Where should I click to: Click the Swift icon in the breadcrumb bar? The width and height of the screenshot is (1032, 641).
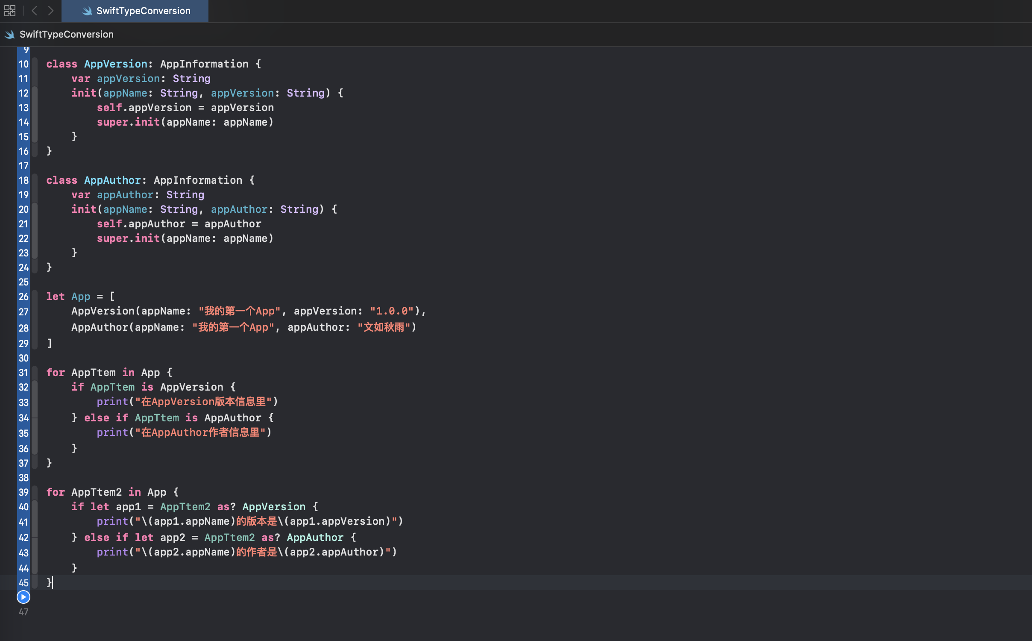tap(9, 34)
